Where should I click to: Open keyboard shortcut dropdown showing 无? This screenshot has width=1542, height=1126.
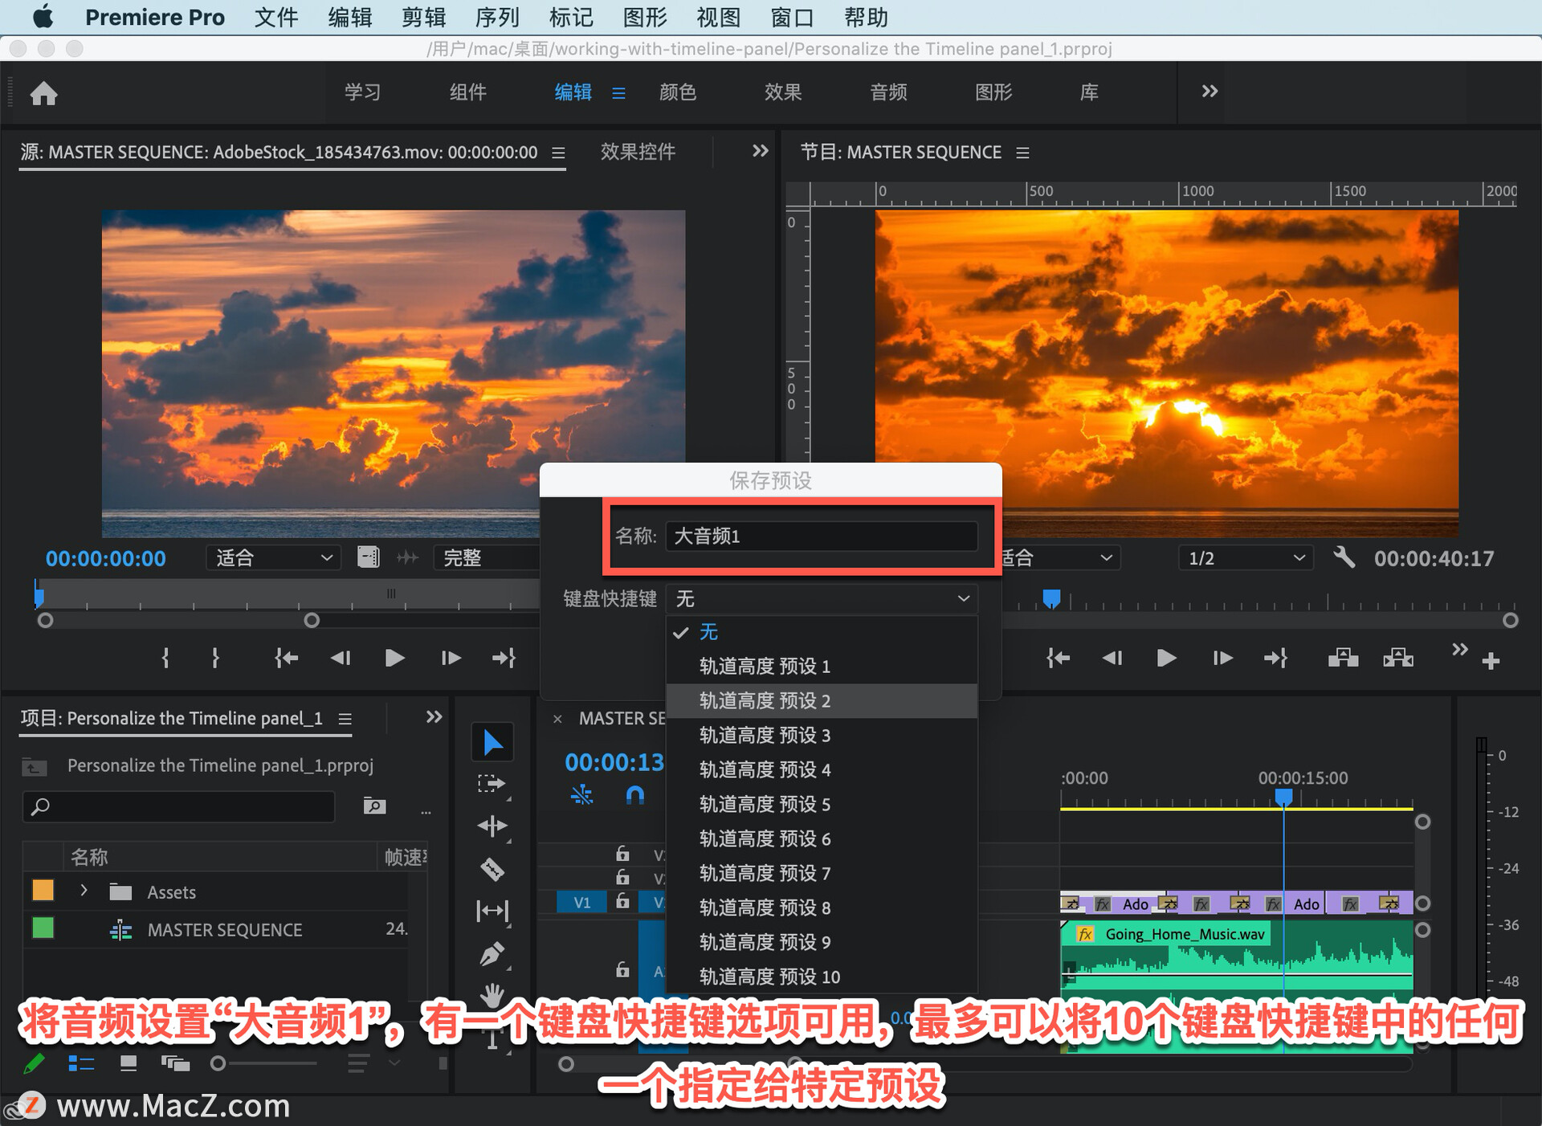[822, 598]
